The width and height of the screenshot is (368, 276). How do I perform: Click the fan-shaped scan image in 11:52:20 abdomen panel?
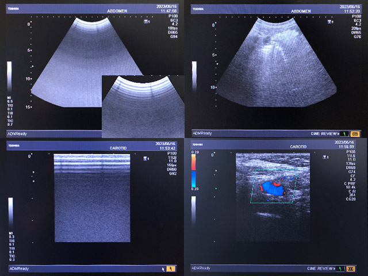(276, 62)
